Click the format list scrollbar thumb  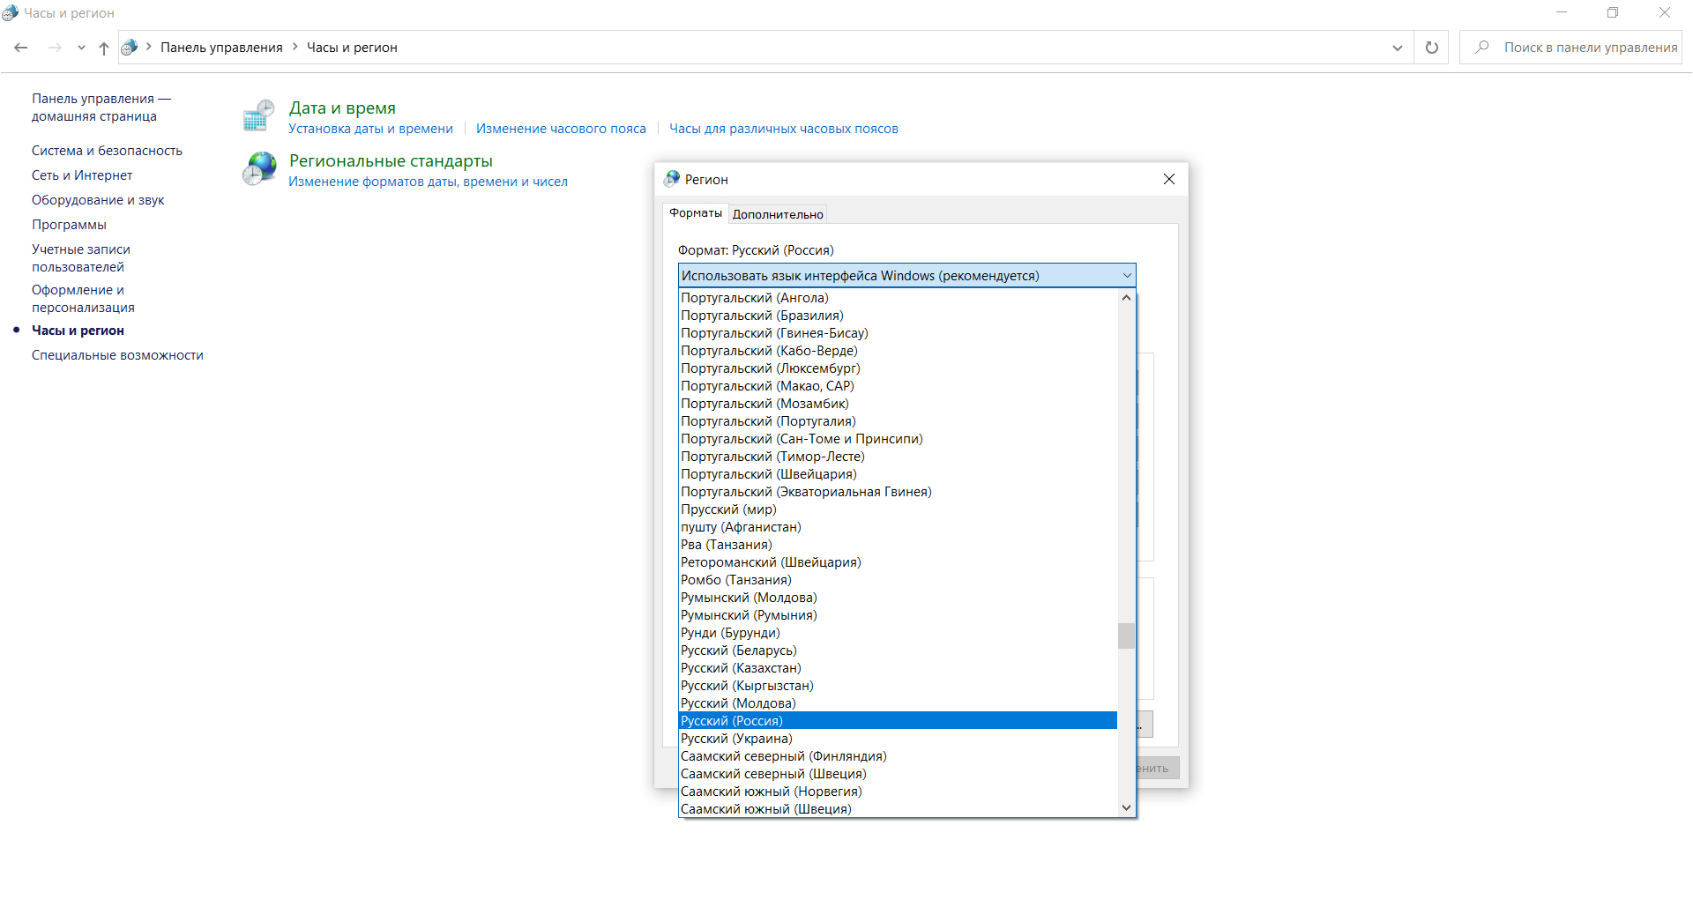point(1126,636)
